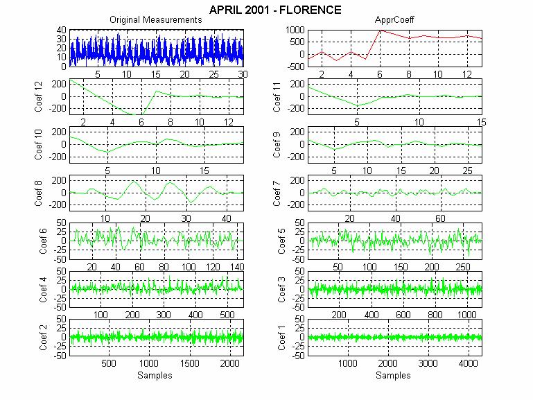Click the 'Coef 6' y-axis label
The image size is (533, 400).
click(43, 241)
